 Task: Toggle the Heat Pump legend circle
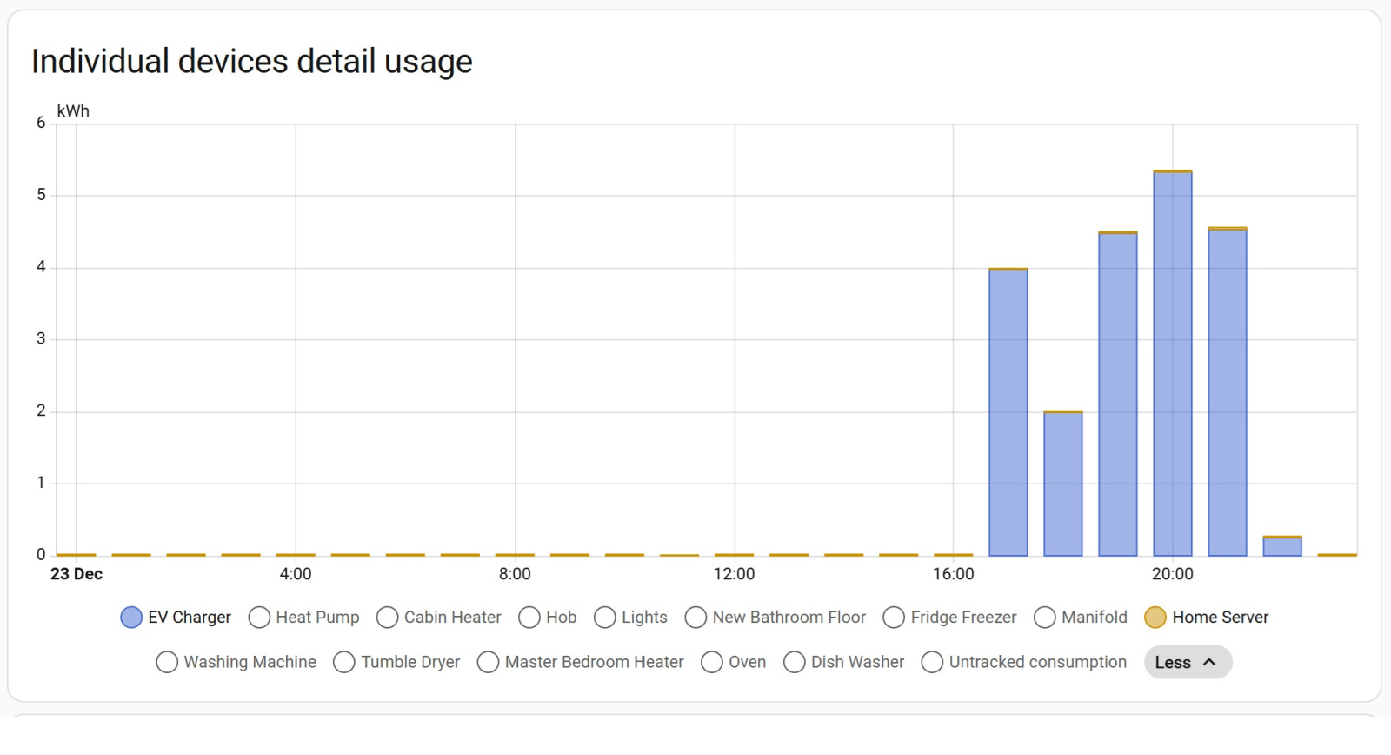(259, 618)
